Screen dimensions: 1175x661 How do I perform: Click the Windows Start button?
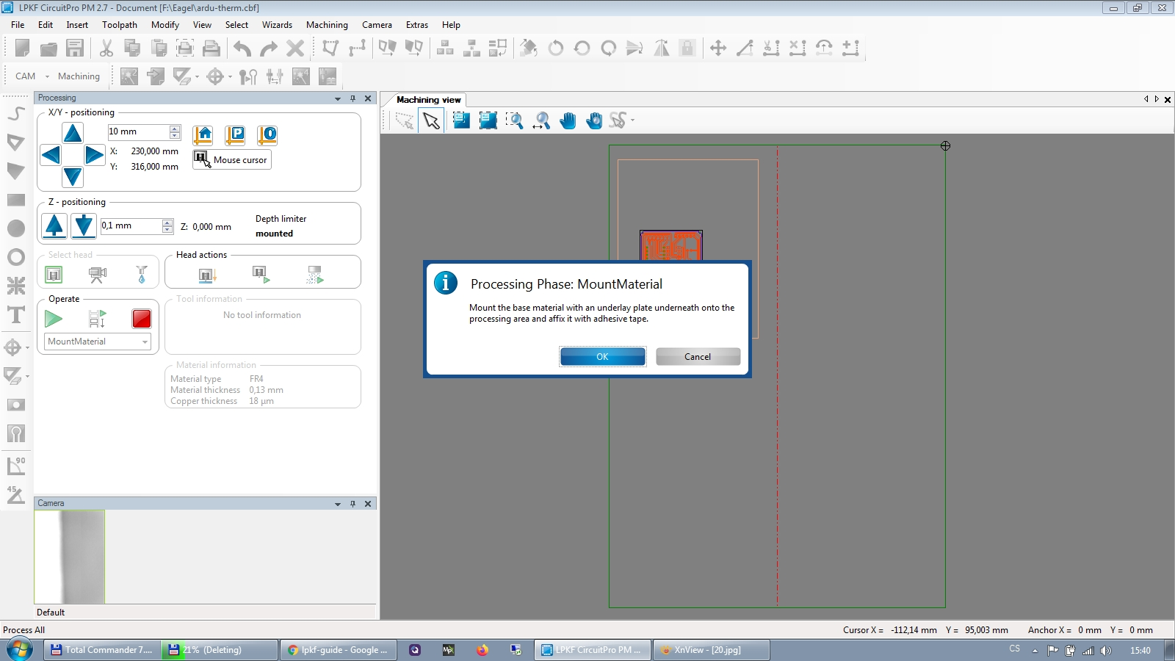click(20, 650)
